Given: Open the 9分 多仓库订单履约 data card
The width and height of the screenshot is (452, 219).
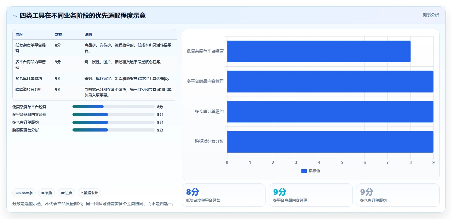Looking at the screenshot, I should (398, 195).
